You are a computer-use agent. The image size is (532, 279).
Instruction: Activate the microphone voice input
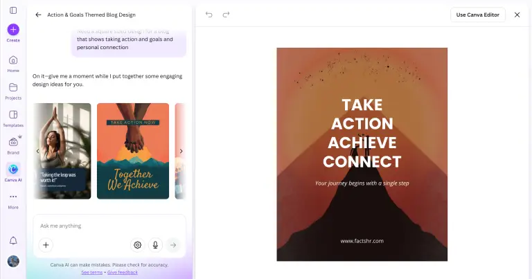click(x=155, y=244)
